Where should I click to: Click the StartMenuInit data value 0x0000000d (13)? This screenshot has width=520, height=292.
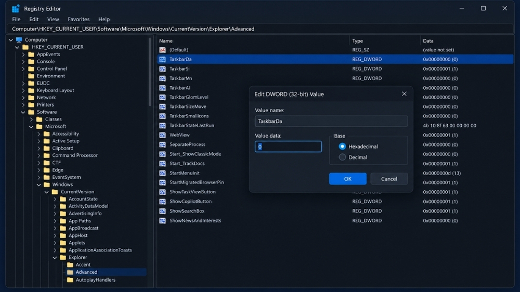tap(441, 173)
